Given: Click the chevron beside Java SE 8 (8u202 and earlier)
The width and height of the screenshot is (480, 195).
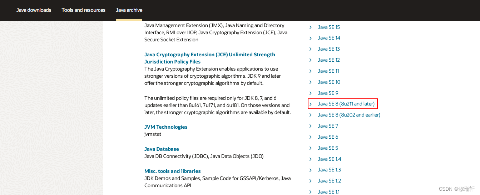Looking at the screenshot, I should click(x=310, y=115).
